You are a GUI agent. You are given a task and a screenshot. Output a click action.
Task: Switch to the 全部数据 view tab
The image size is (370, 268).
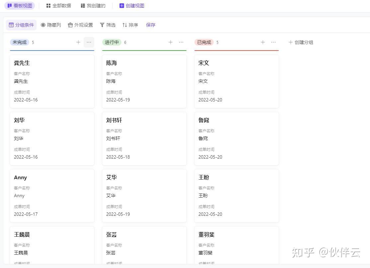pyautogui.click(x=58, y=6)
